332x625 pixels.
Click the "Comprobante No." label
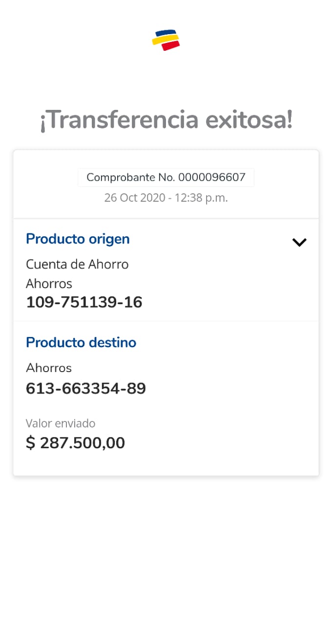click(x=131, y=177)
